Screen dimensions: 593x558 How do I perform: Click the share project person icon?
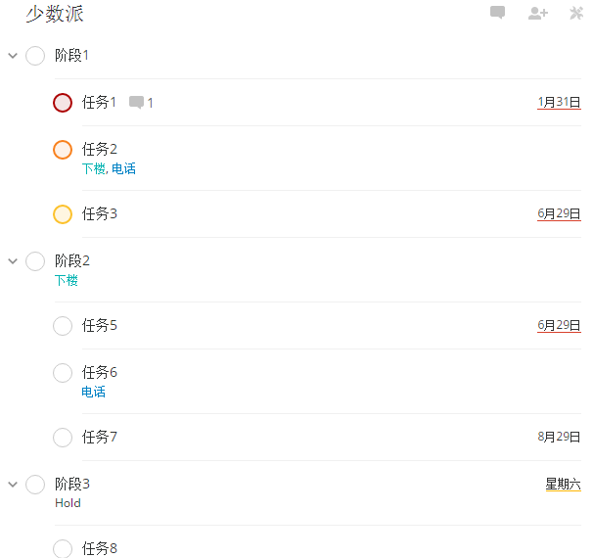(x=537, y=13)
